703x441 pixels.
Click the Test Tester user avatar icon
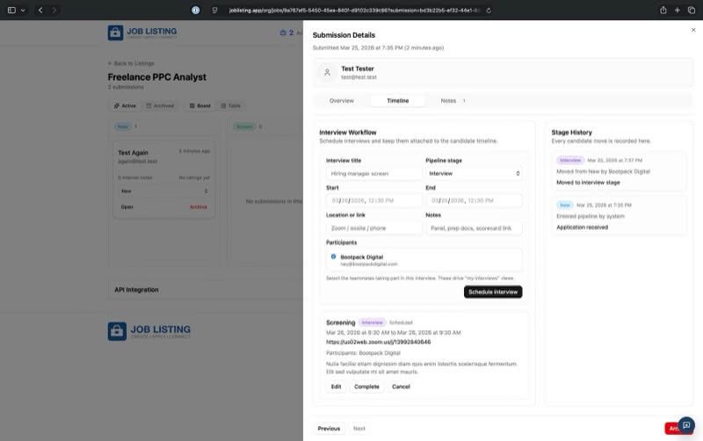click(x=327, y=72)
